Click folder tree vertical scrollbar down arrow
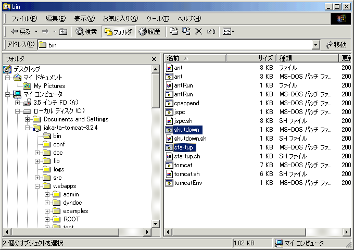Image resolution: width=354 pixels, height=250 pixels. tap(155, 224)
